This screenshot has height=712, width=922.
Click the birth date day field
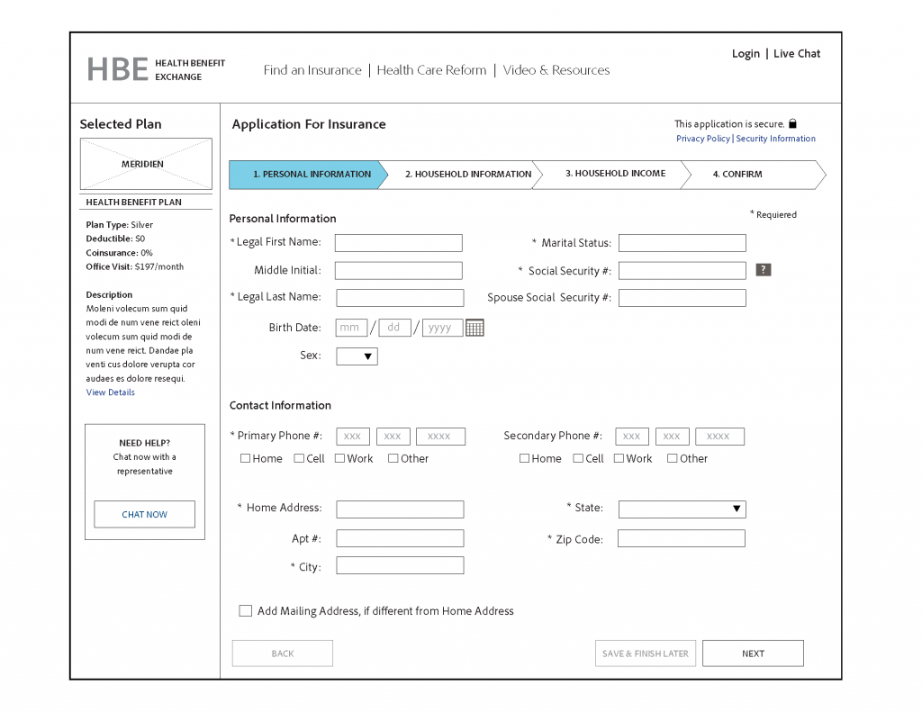tap(395, 328)
